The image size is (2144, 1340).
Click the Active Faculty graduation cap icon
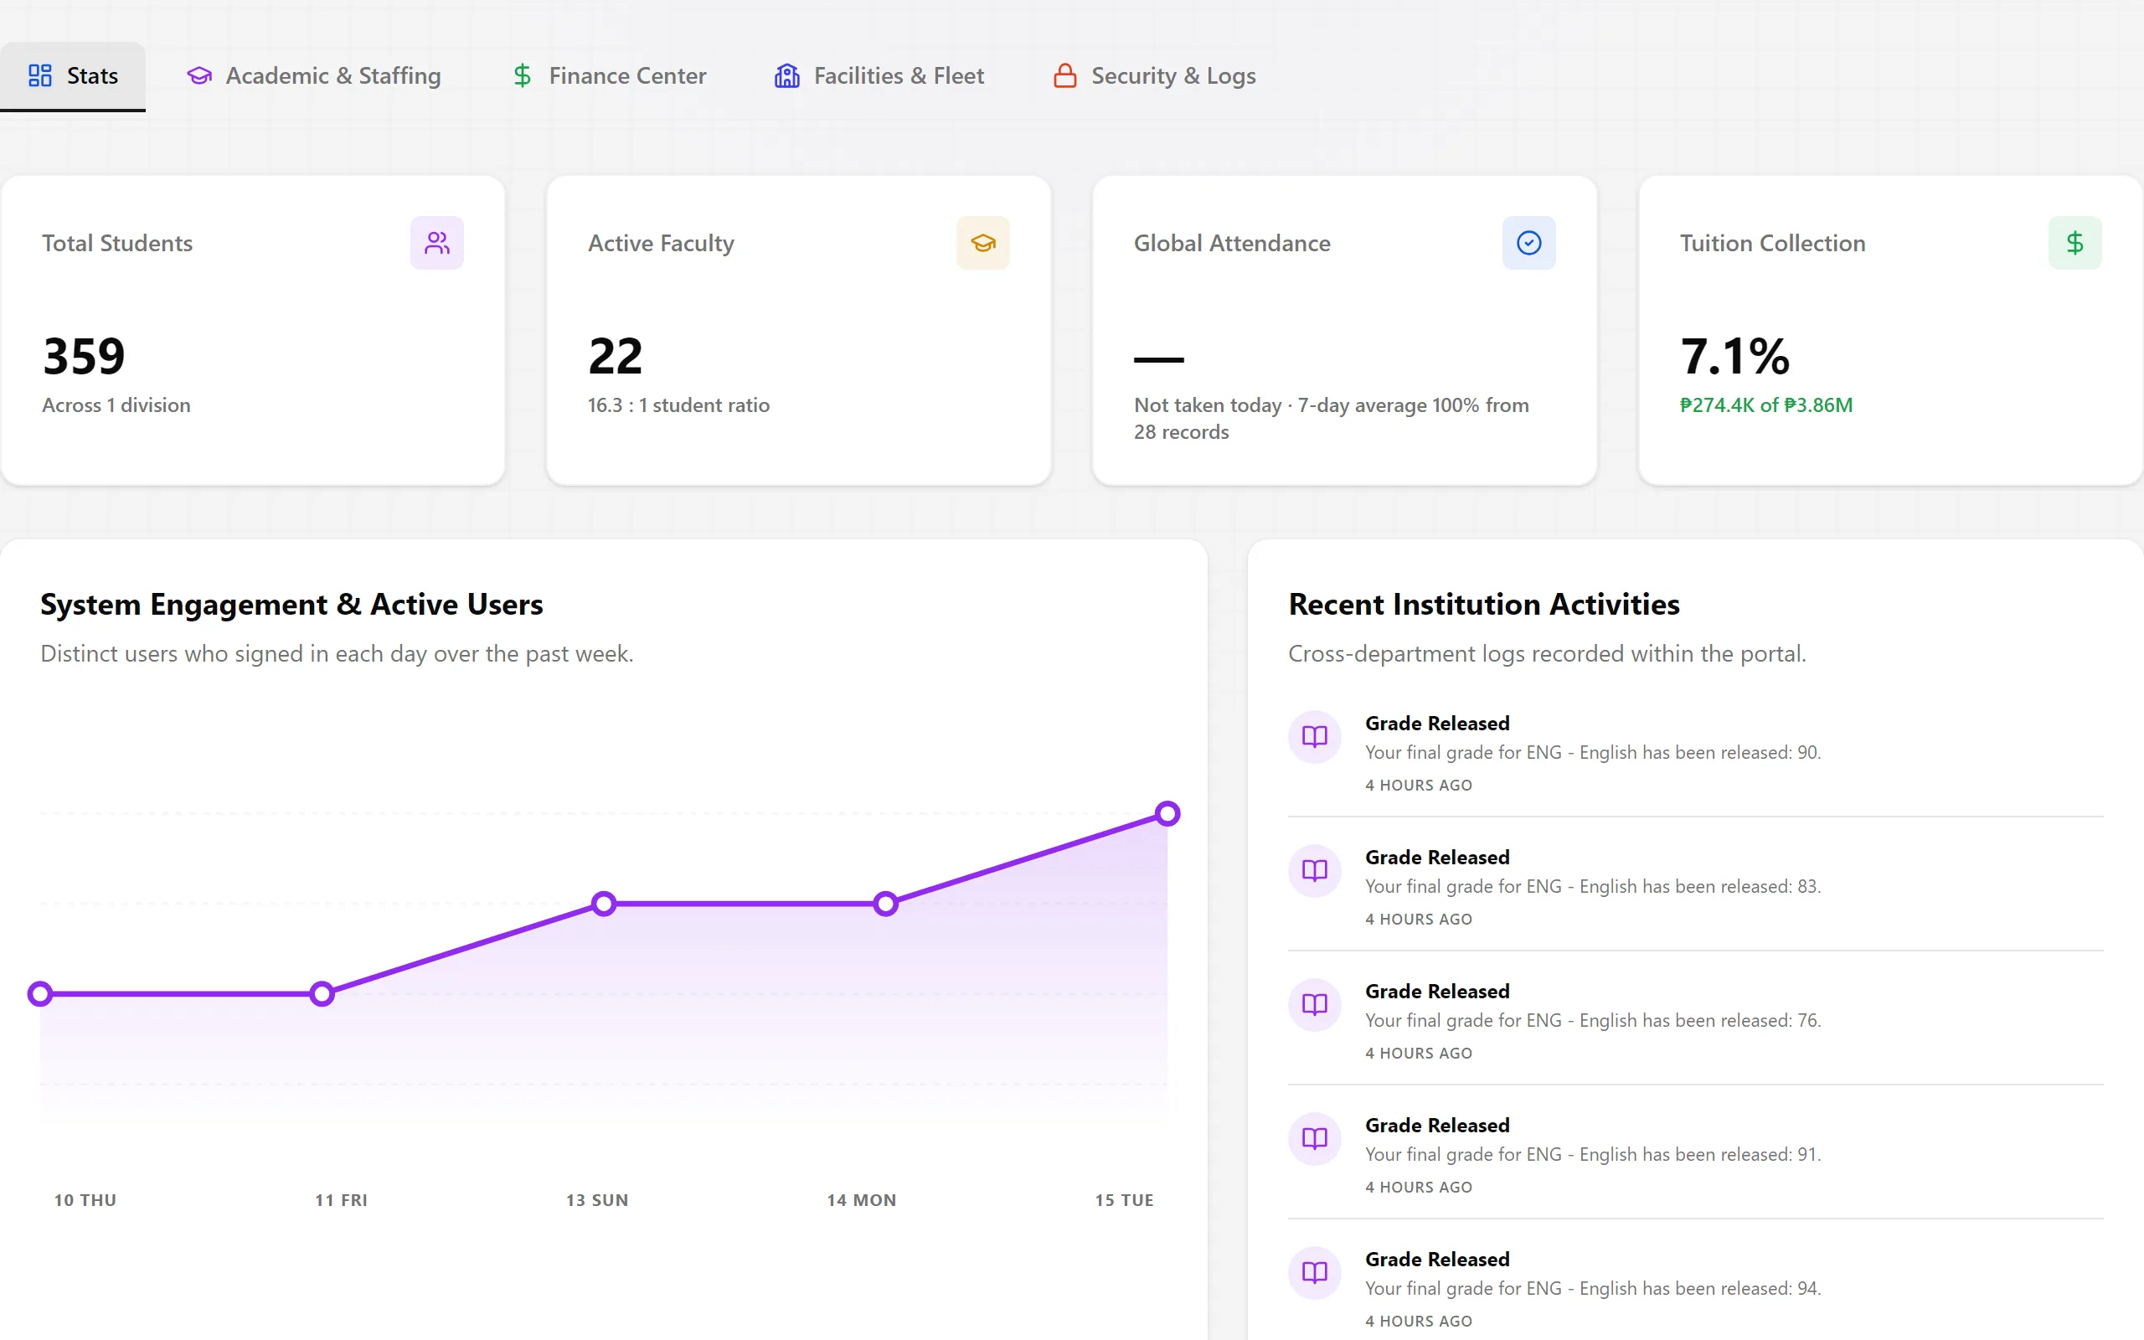coord(982,243)
